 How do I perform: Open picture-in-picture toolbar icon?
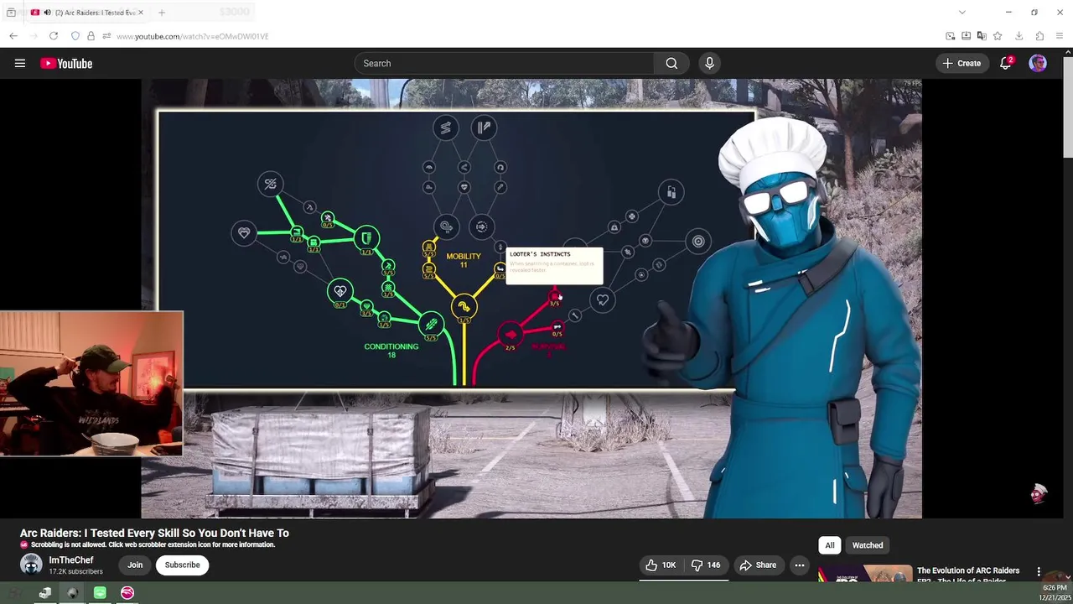[950, 36]
